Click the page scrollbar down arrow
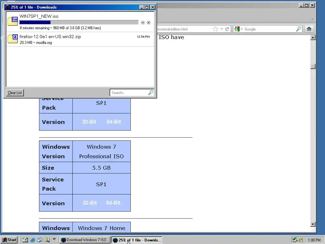The image size is (325, 244). (x=313, y=224)
